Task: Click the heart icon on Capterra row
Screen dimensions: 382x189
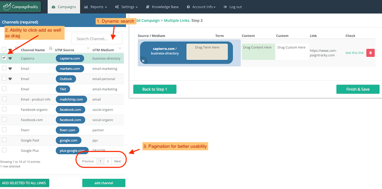Action: 10,58
